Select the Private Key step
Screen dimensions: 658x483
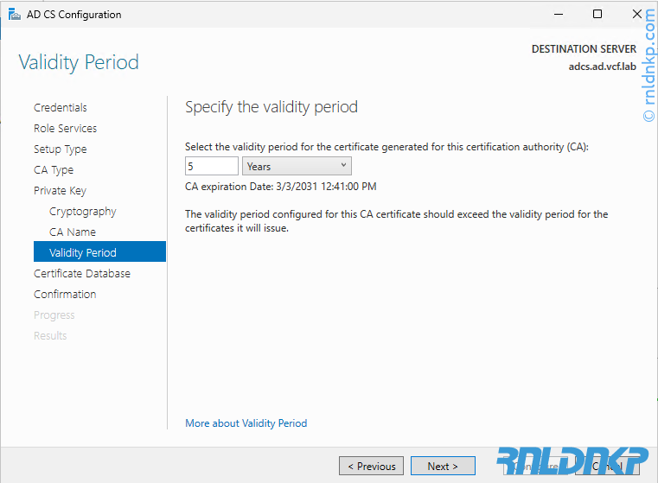coord(60,191)
